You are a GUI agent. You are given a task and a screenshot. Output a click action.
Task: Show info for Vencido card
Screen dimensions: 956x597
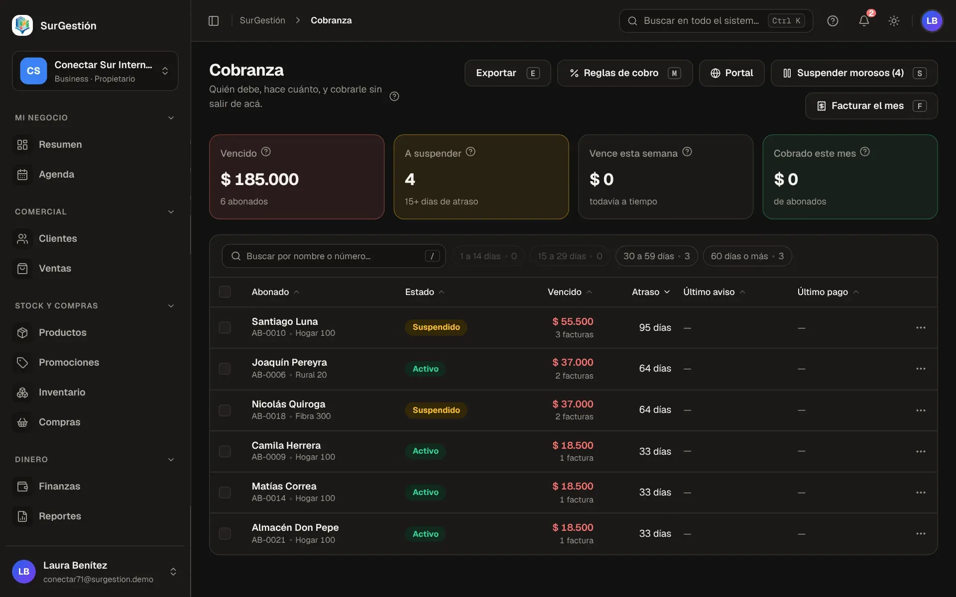[266, 152]
